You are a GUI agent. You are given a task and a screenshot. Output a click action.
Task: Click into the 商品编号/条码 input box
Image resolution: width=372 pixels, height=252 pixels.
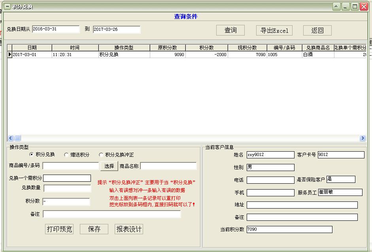[71, 166]
